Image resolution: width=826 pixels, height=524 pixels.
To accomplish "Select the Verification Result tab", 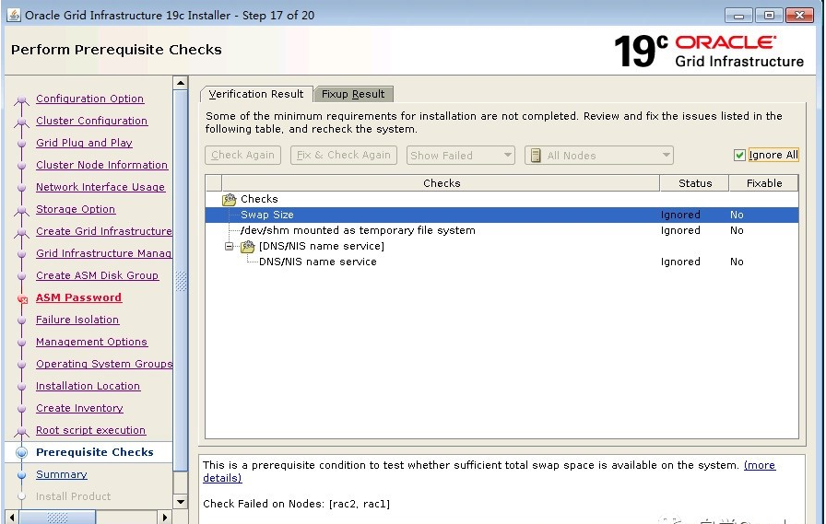I will click(x=255, y=94).
